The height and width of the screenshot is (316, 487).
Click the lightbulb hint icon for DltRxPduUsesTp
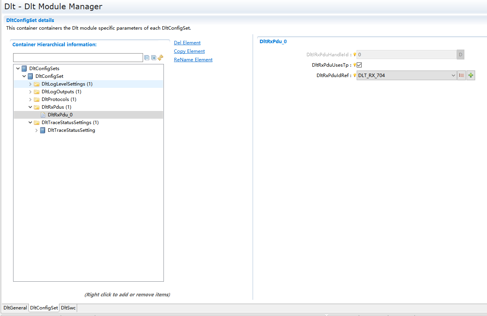point(354,65)
